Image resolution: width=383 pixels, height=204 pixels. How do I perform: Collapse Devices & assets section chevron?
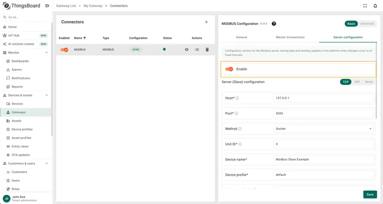click(x=46, y=95)
